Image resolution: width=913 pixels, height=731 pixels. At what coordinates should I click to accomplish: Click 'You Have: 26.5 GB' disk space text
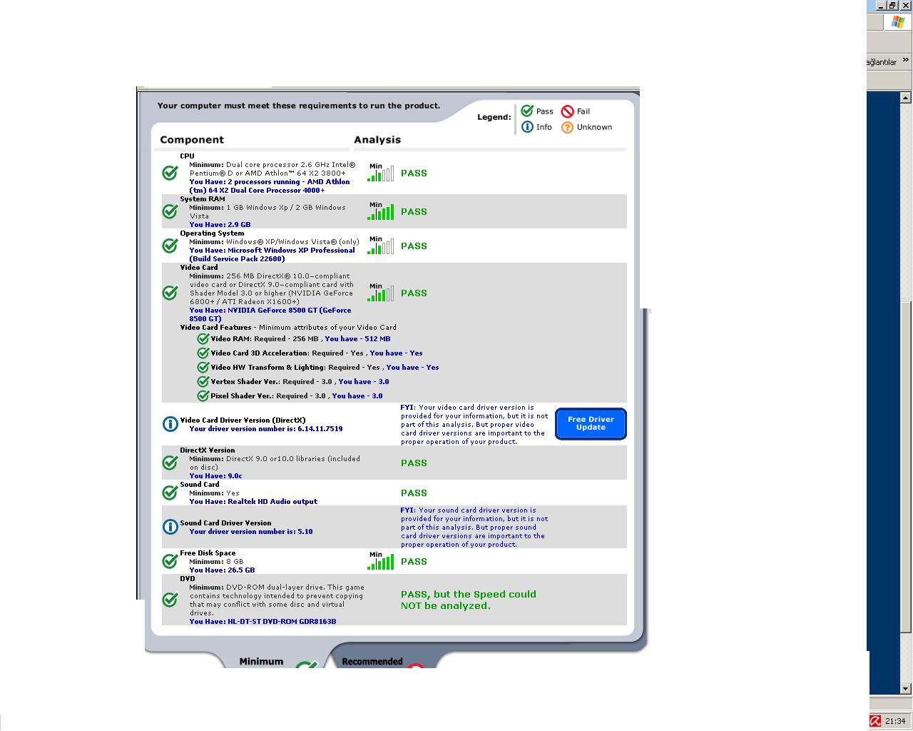222,570
